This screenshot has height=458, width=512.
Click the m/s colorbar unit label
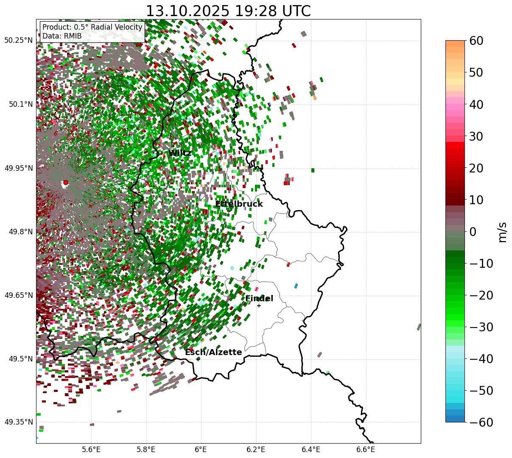click(x=502, y=232)
